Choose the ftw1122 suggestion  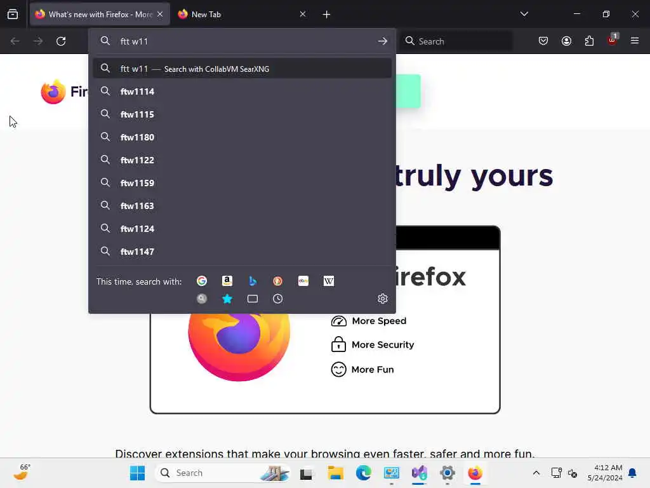click(242, 159)
